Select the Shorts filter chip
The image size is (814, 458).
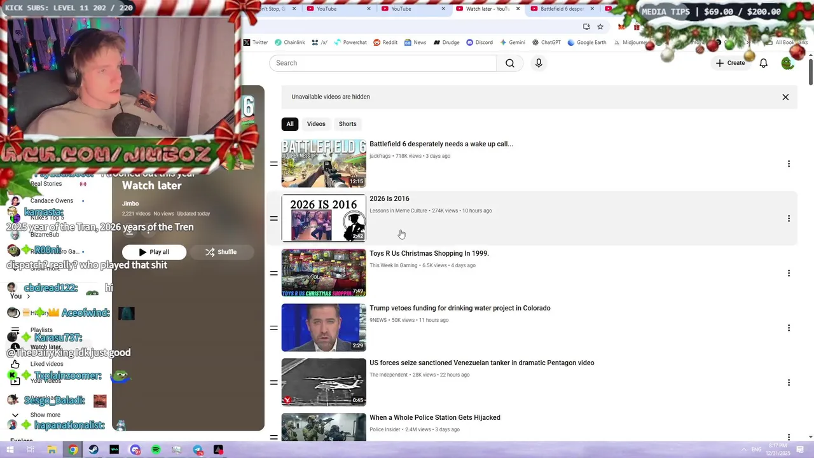[347, 124]
